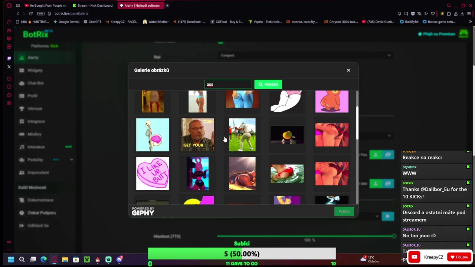475x267 pixels.
Task: Click the Opera GX logo menu
Action: click(9, 6)
